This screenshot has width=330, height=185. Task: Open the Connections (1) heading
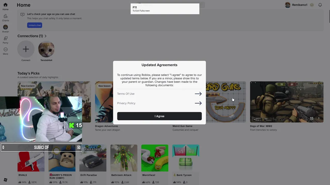pyautogui.click(x=30, y=36)
